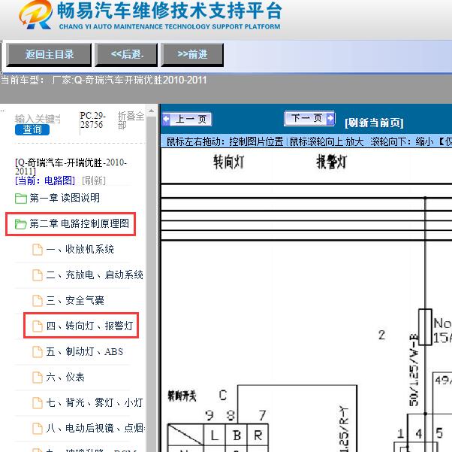Screen dimensions: 452x452
Task: Open 五、制动灯、ABS diagram
Action: [x=84, y=352]
